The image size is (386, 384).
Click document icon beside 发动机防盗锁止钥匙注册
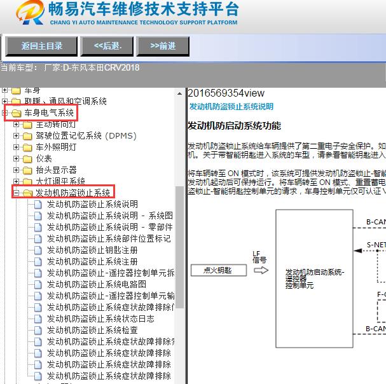pyautogui.click(x=38, y=250)
